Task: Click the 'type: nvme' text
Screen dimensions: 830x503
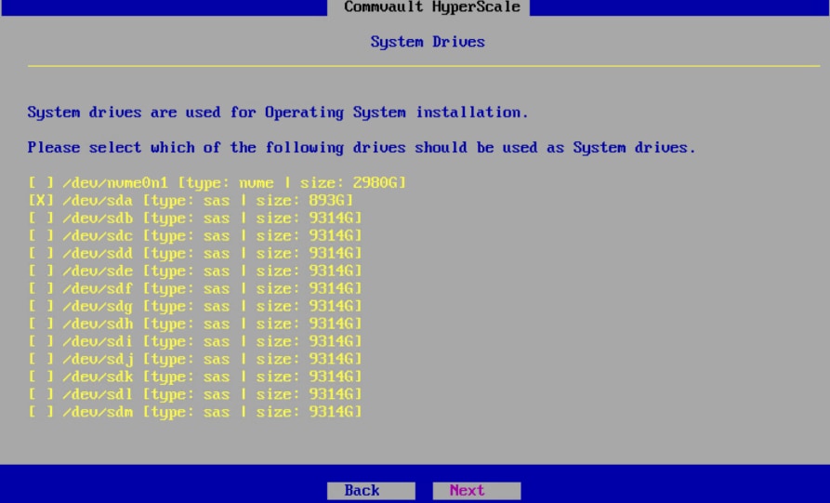Action: pyautogui.click(x=230, y=183)
